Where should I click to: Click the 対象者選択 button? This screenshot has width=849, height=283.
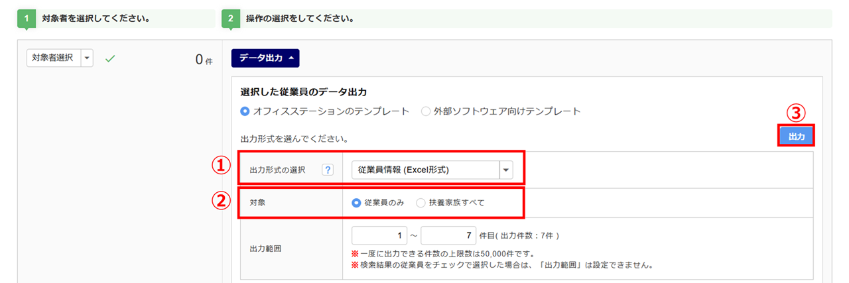pyautogui.click(x=54, y=58)
